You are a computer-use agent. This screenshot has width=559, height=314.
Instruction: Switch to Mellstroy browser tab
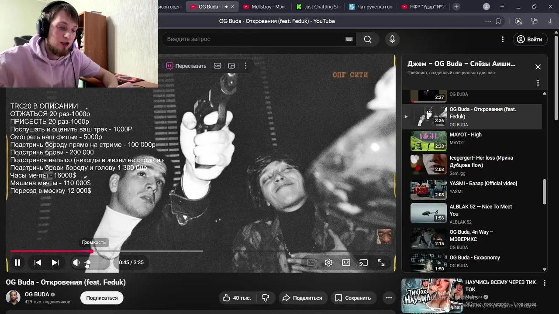pyautogui.click(x=265, y=7)
